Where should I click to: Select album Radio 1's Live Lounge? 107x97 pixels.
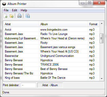pos(54,34)
